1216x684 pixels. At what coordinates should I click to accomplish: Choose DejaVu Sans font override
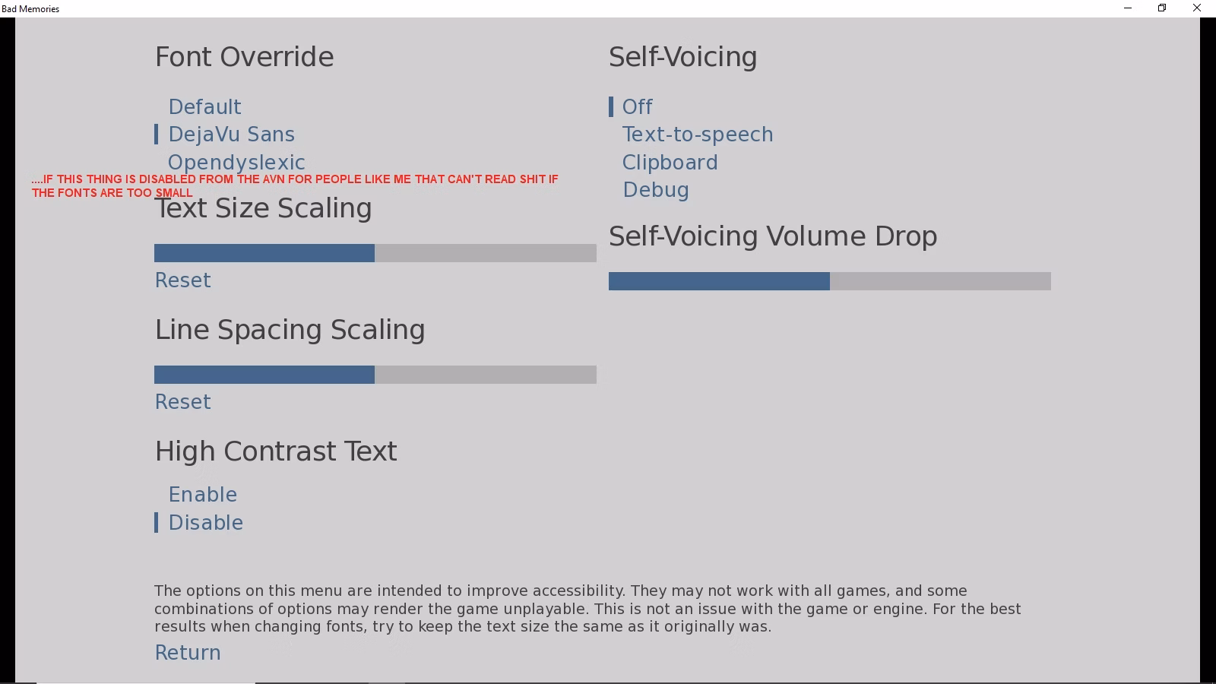(x=231, y=135)
